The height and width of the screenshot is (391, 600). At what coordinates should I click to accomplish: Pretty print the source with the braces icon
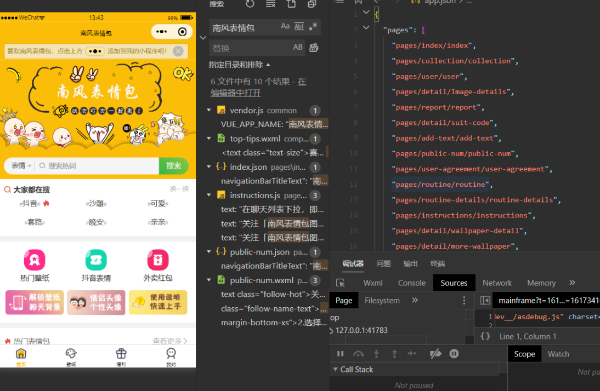485,336
